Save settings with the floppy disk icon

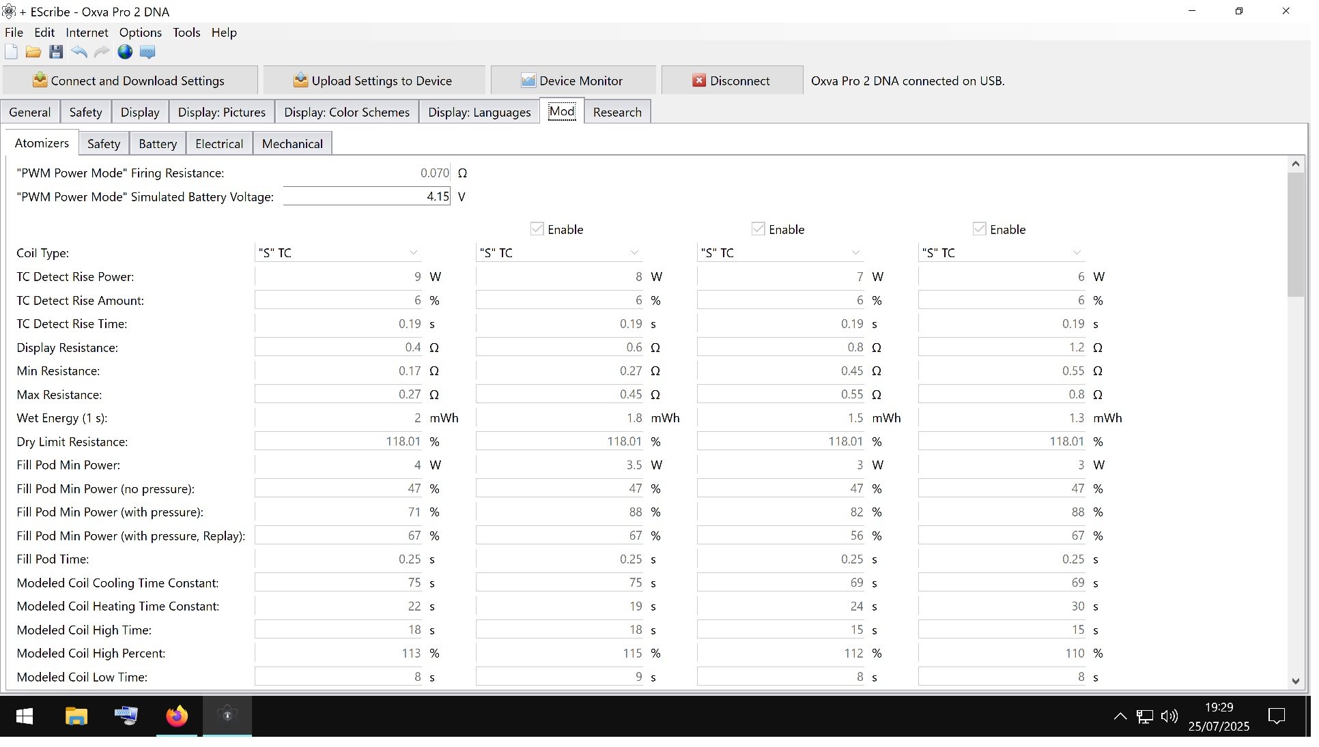pos(56,52)
